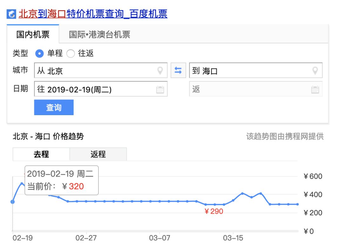Open 北京到海口特价机票查询 title link
This screenshot has height=247, width=343.
[93, 14]
